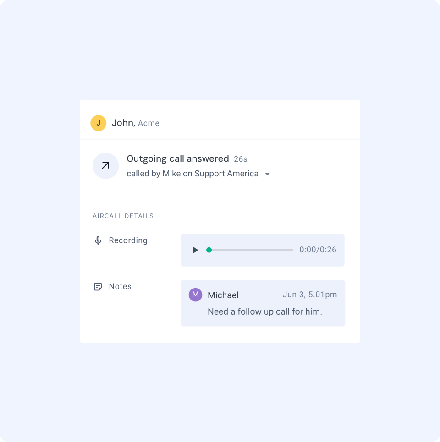The width and height of the screenshot is (440, 442).
Task: Click the outgoing call arrow icon
Action: point(105,165)
